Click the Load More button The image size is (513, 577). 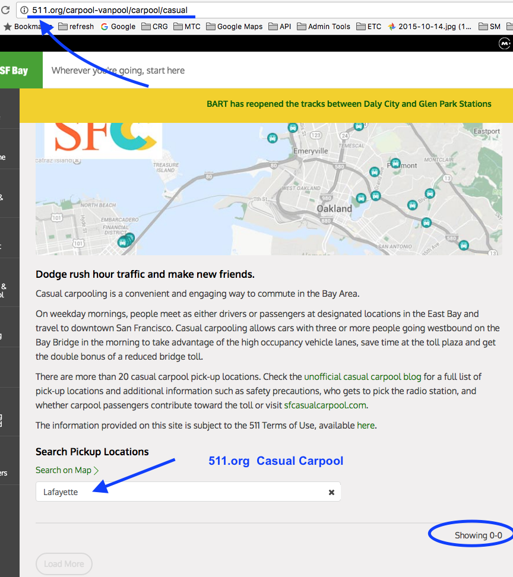64,564
